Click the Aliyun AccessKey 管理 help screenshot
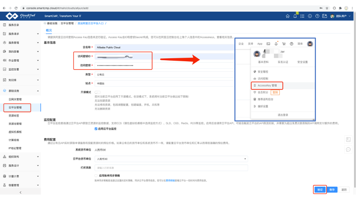Viewport: 356px width, 200px height. click(275, 80)
